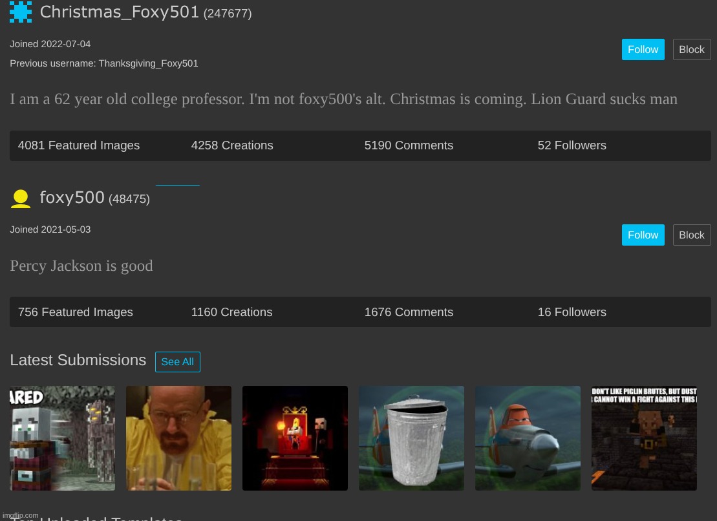Follow the user Christmas_Foxy501
Image resolution: width=717 pixels, height=521 pixels.
click(643, 50)
